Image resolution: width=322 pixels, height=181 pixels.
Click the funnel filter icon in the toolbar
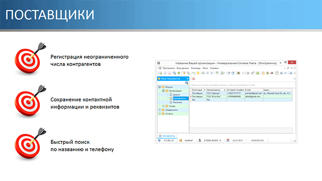(x=184, y=73)
